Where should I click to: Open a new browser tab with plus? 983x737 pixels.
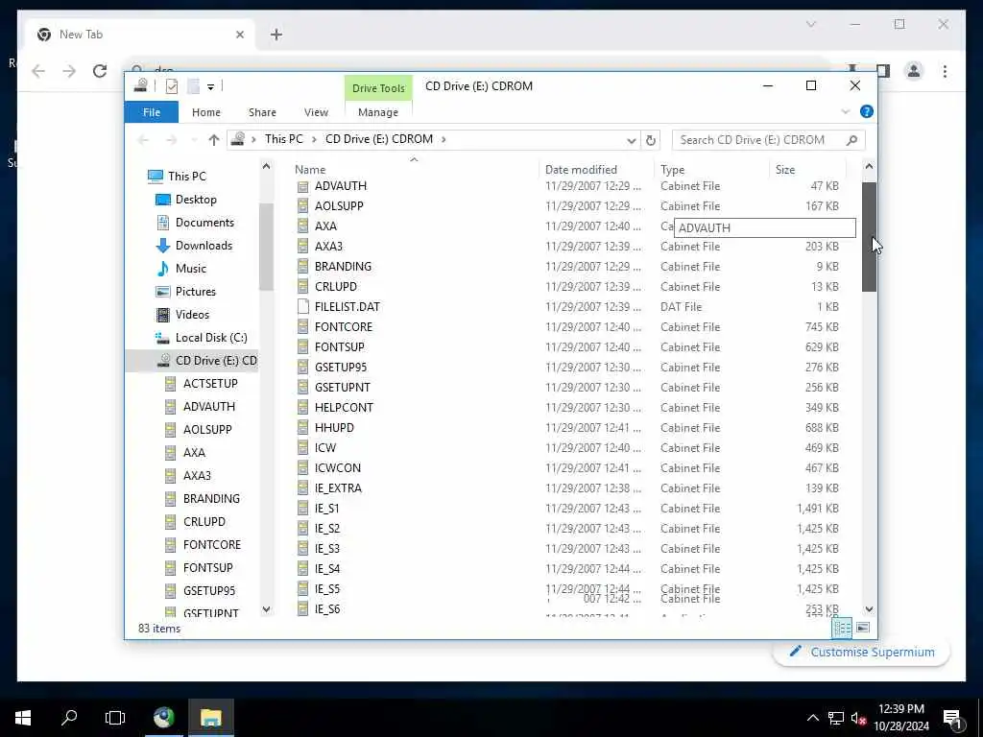pos(276,35)
